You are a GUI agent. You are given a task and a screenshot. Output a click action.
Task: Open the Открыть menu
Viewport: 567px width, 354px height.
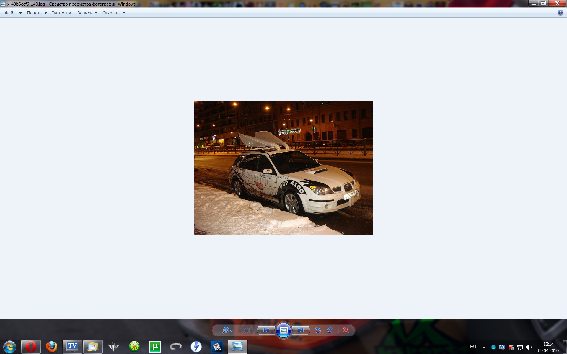pyautogui.click(x=114, y=13)
